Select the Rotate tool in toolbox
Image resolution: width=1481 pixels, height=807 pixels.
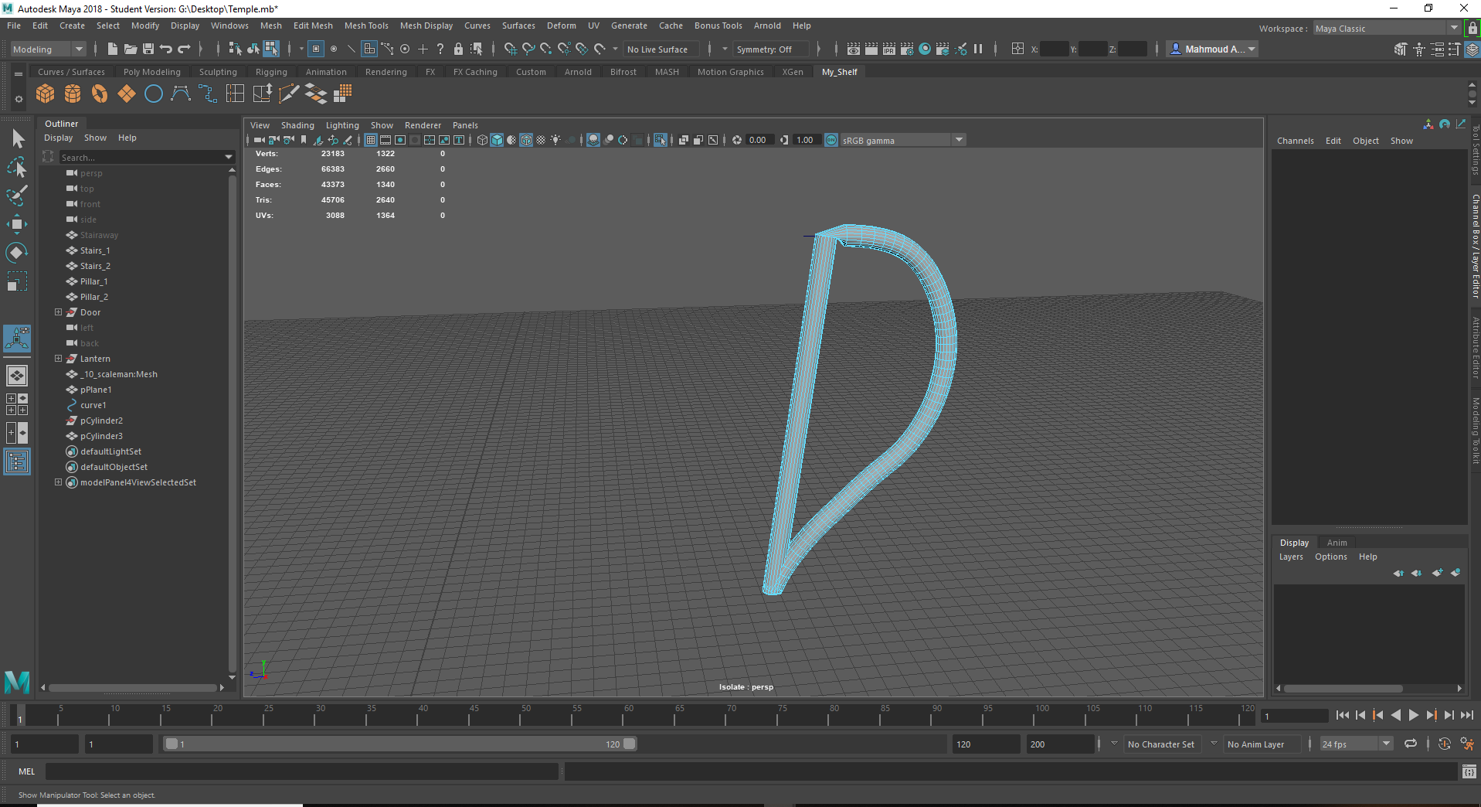[18, 253]
